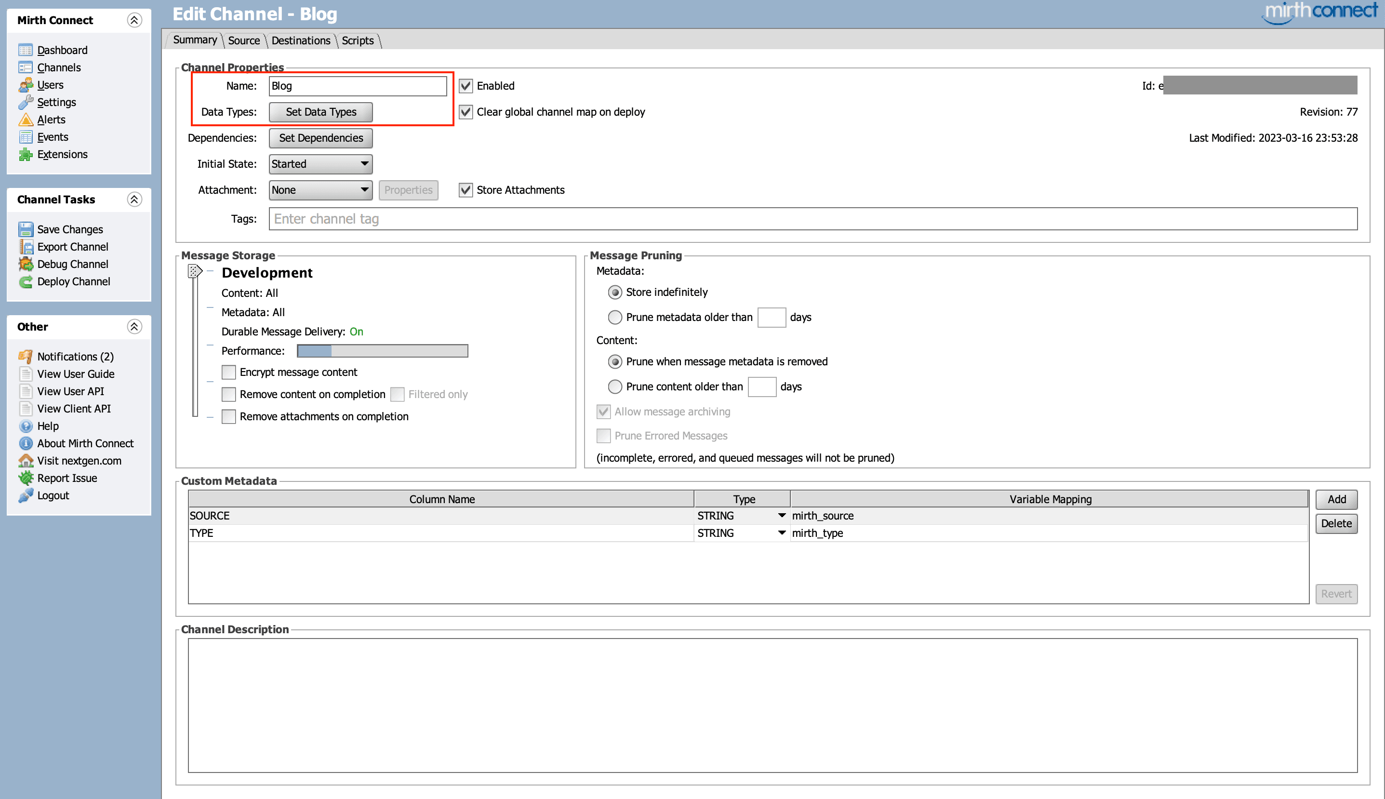Click the View User Guide document icon
The width and height of the screenshot is (1385, 799).
click(25, 374)
